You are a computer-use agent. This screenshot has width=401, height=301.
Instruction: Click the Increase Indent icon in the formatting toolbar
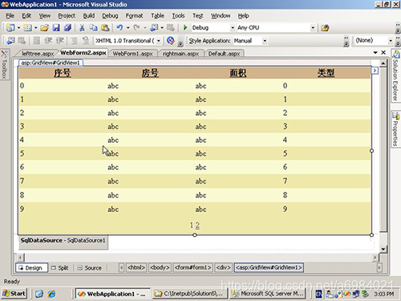pos(60,41)
